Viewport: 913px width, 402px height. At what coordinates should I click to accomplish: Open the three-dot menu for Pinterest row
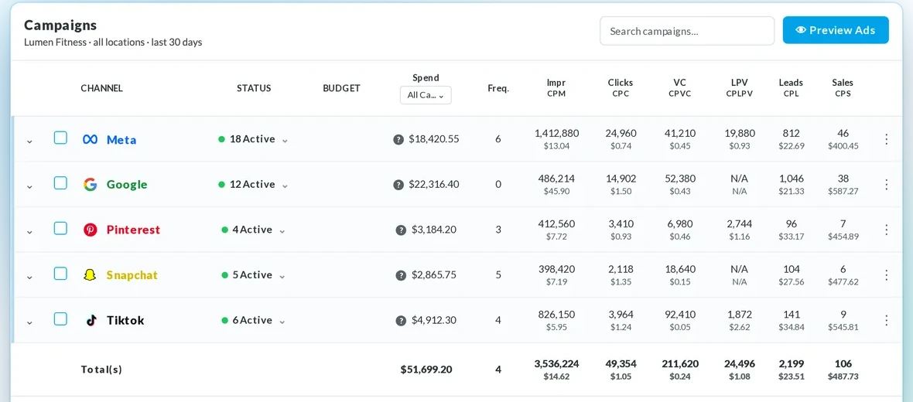[886, 230]
